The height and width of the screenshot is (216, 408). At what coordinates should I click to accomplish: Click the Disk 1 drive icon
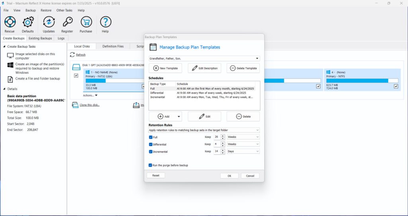76,67
